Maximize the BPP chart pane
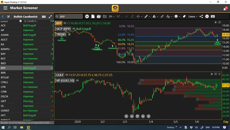This screenshot has height=130, width=230. tap(219, 23)
